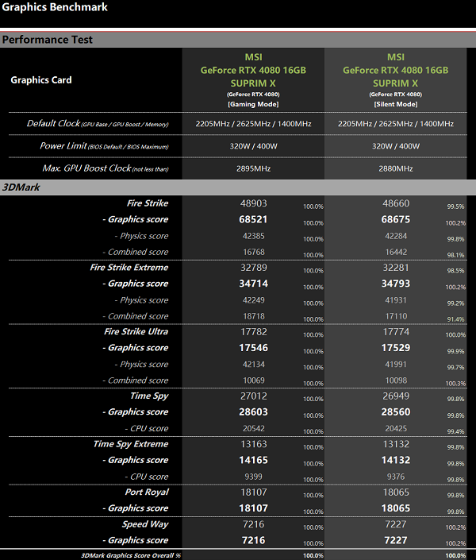Click combined score 10098
This screenshot has height=560, width=476.
pos(396,380)
